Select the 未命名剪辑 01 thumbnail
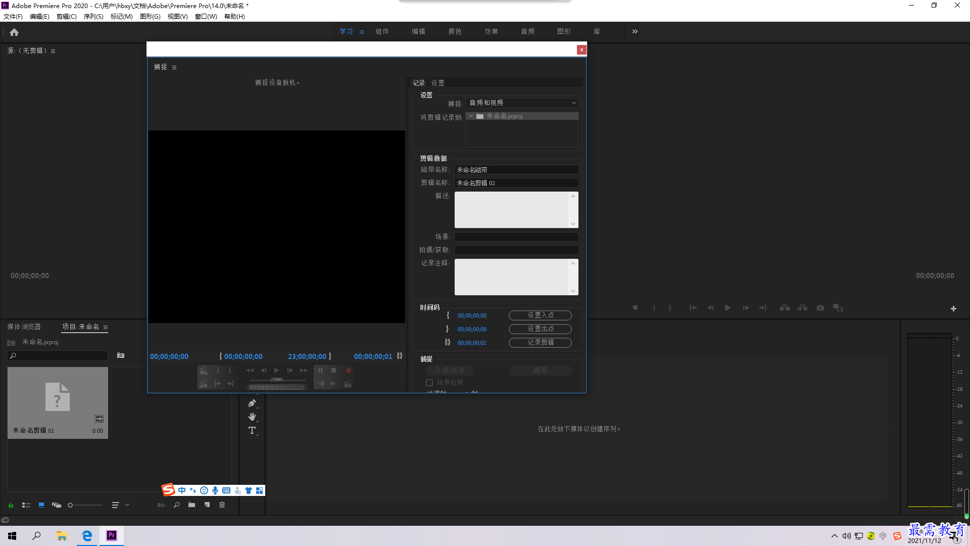Image resolution: width=970 pixels, height=546 pixels. click(58, 402)
